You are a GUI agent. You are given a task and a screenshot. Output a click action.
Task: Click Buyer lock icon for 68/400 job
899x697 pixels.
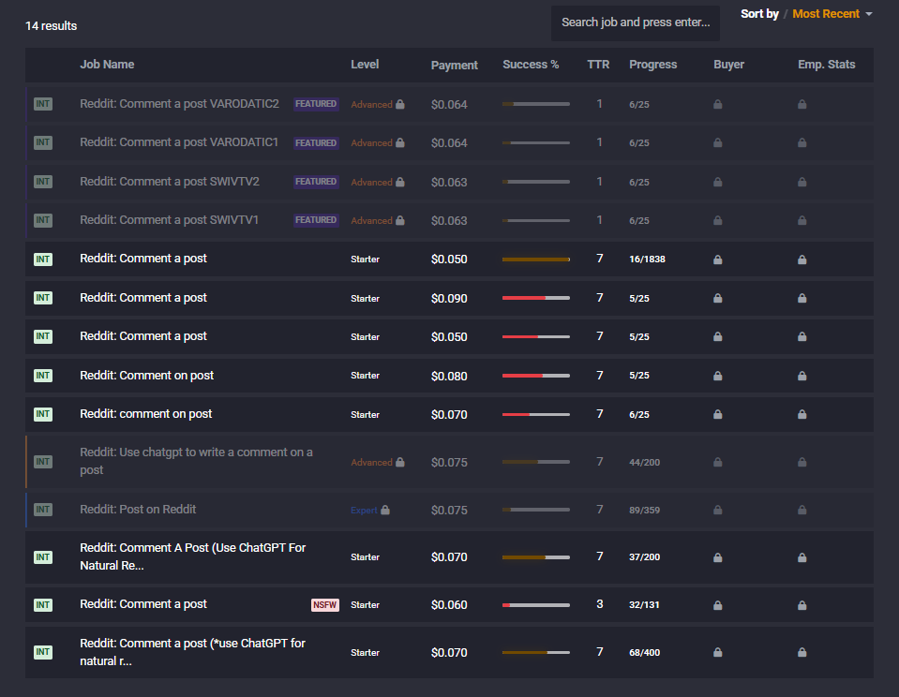[717, 653]
